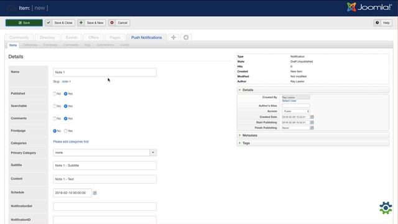Click the NotificationSet input field

pos(105,207)
